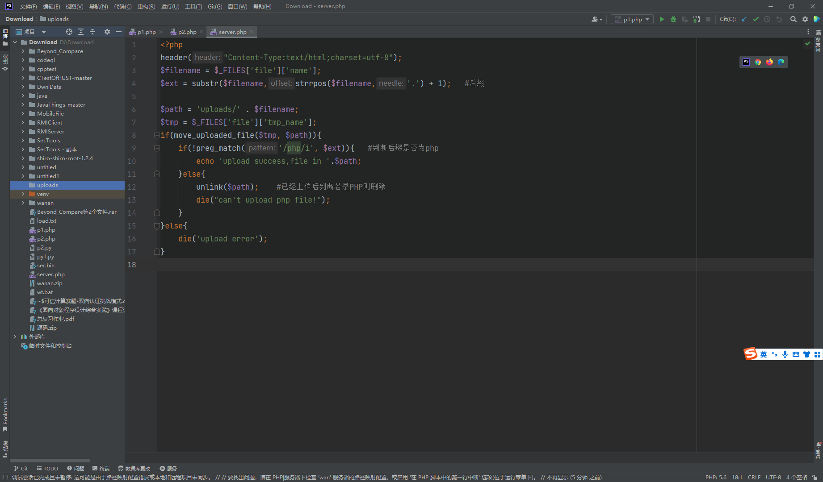Click the UTF-8 encoding in status bar

(773, 477)
